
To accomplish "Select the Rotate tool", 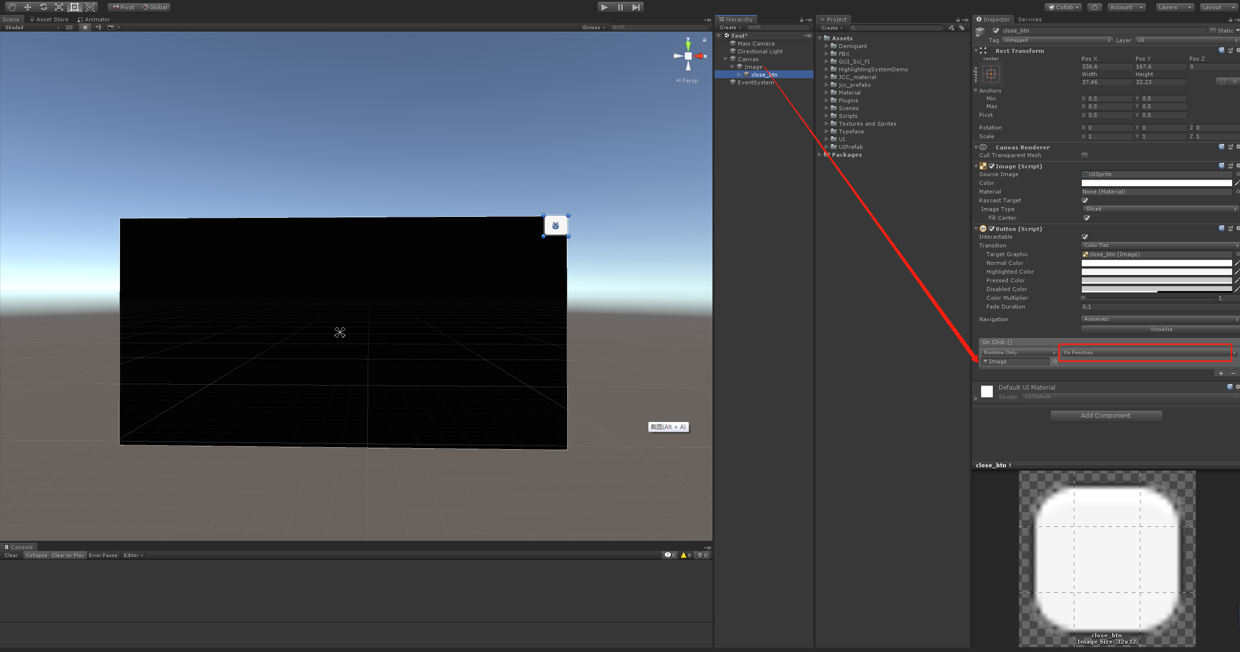I will tap(43, 7).
